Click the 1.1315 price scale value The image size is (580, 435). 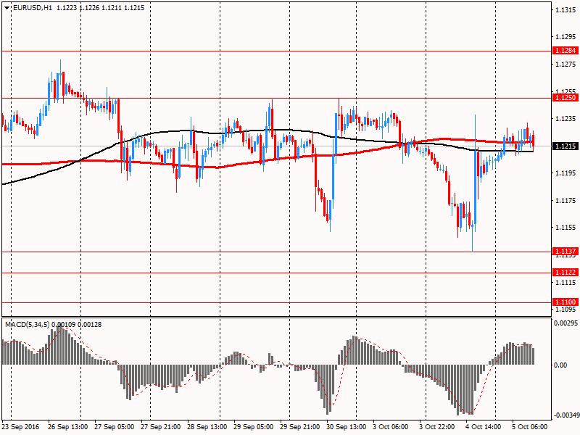[565, 10]
